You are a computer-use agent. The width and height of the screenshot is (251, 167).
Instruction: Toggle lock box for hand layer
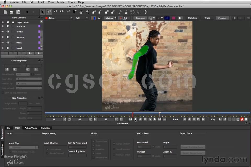click(13, 48)
